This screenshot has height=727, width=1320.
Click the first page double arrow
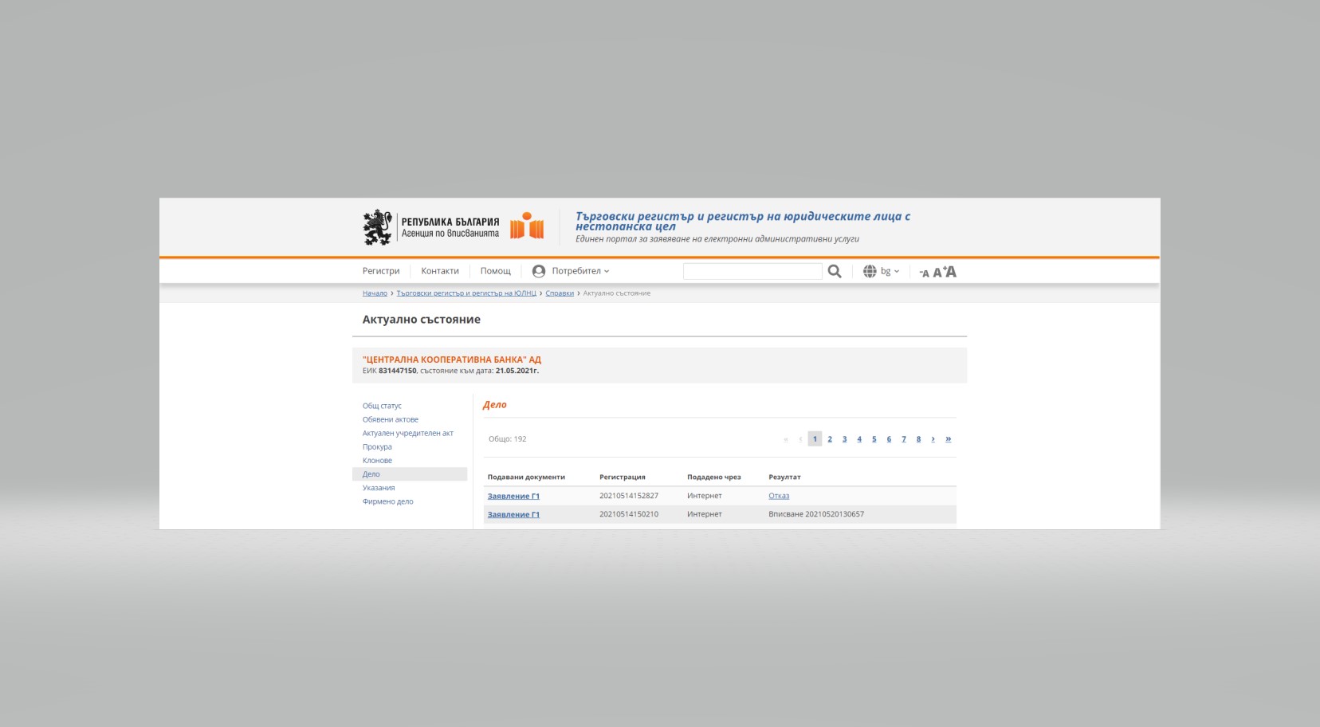pyautogui.click(x=786, y=439)
